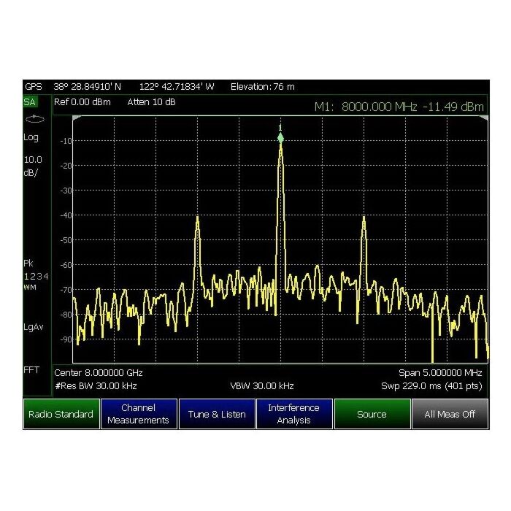Click the SA mode indicator
This screenshot has width=511, height=511.
coord(30,102)
